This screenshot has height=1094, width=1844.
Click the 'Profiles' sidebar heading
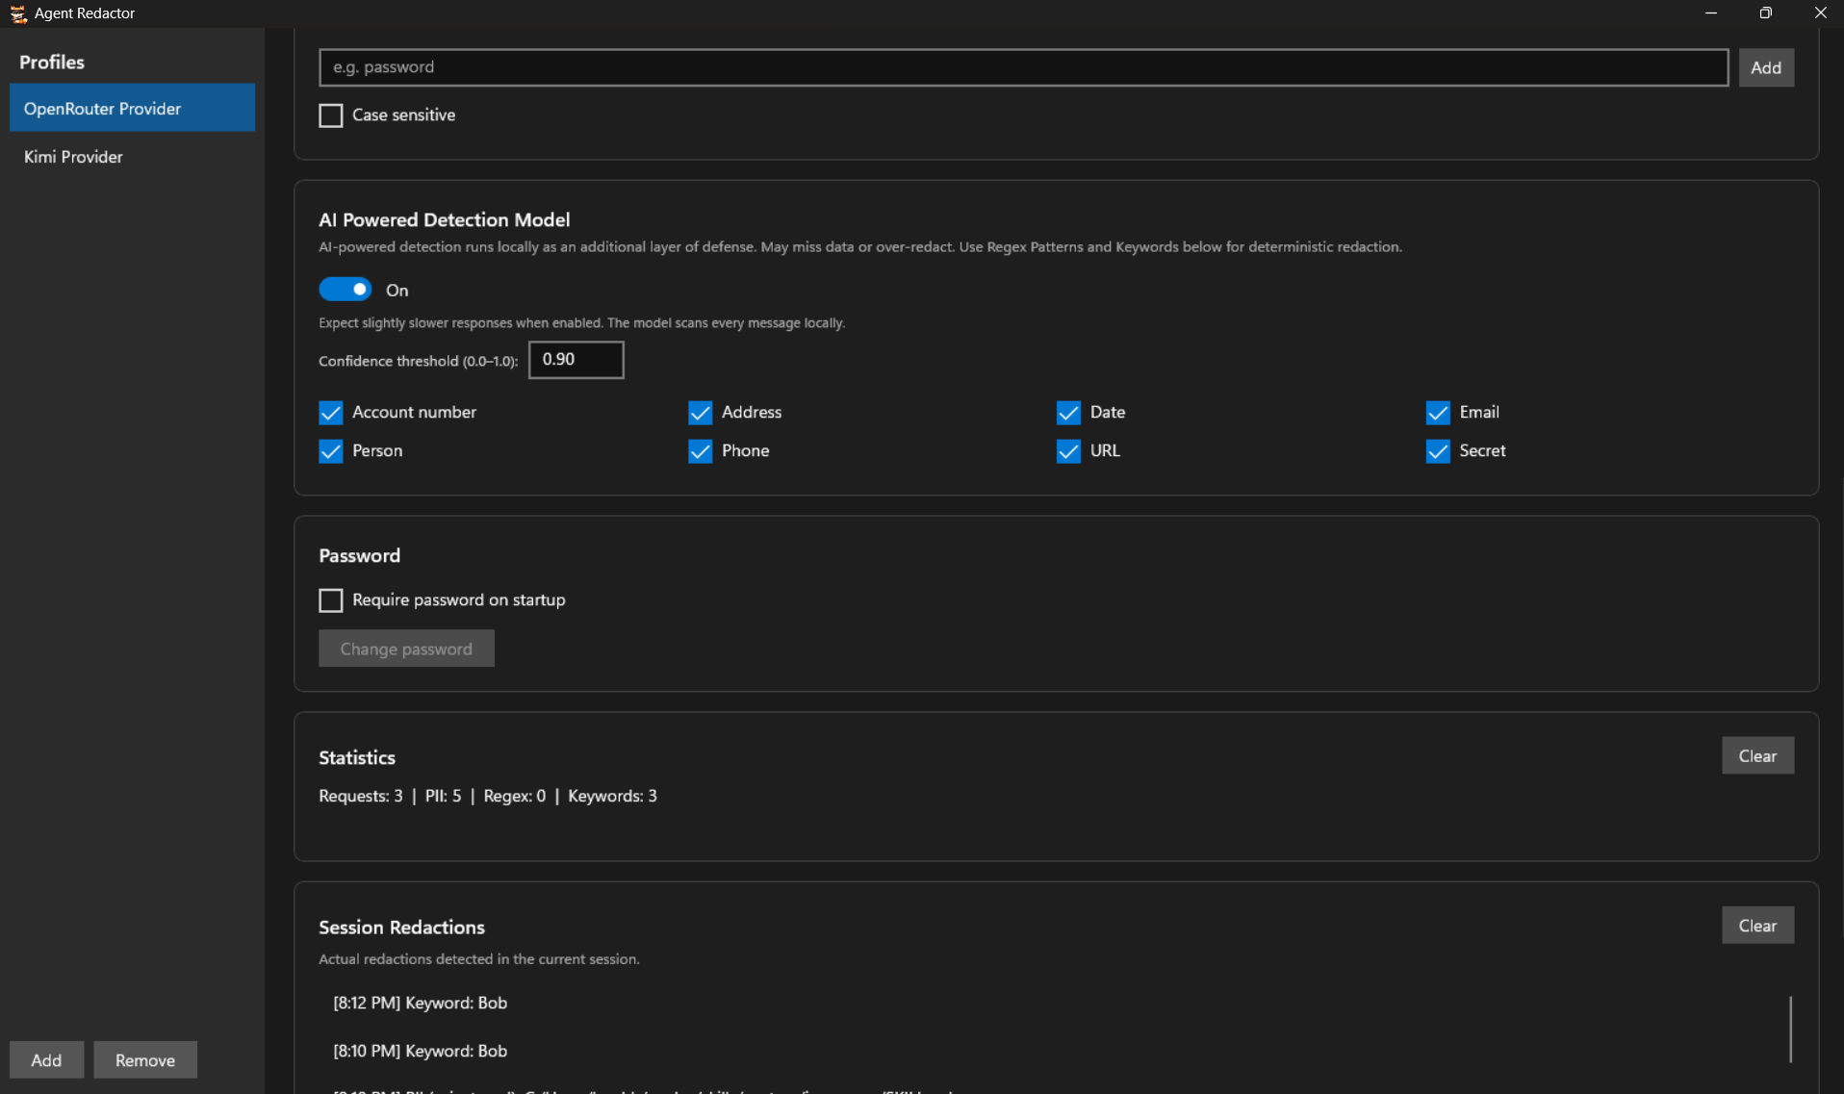[x=52, y=62]
